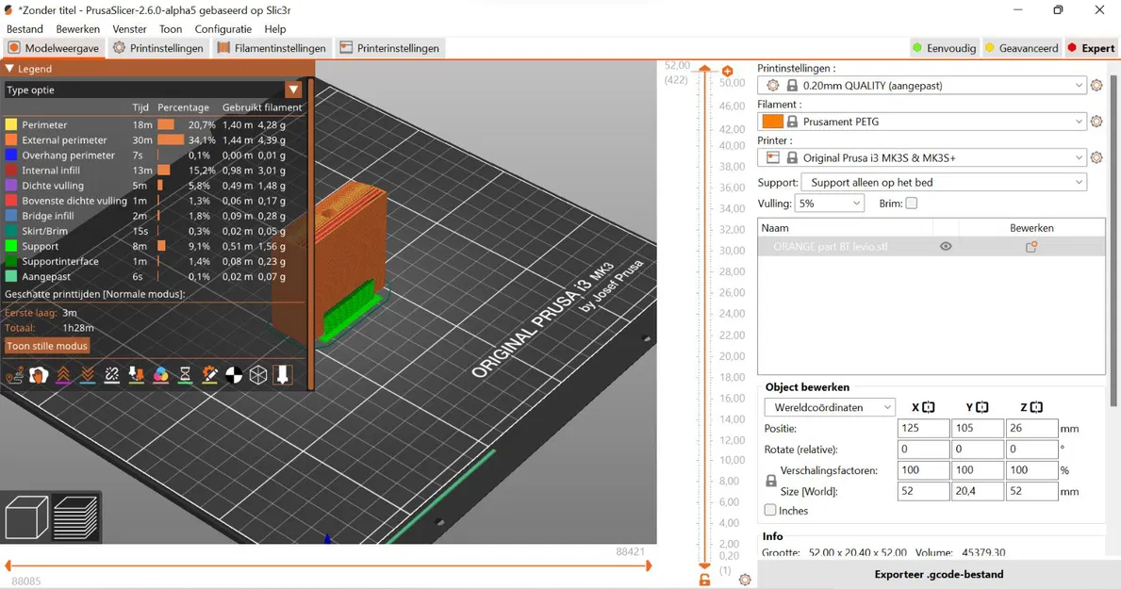Hide ORANGE part BT levio.stl with eye icon
The height and width of the screenshot is (589, 1121).
click(x=946, y=247)
